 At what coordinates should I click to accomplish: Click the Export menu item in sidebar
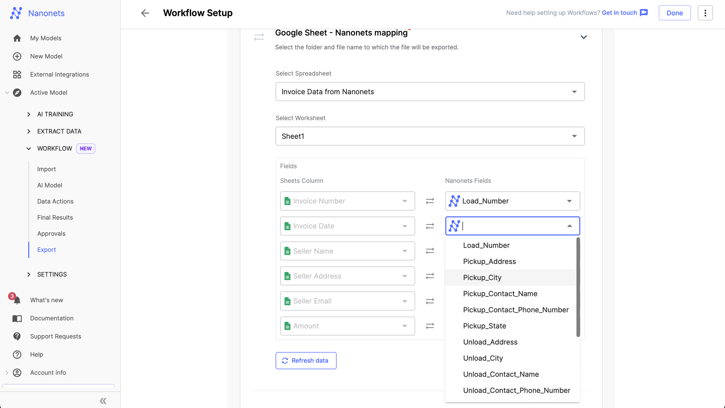point(46,249)
